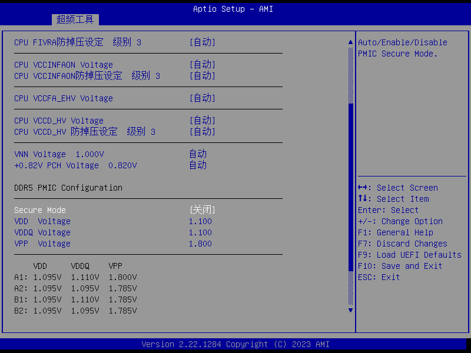Change the CPU VCCD_HV 防掉压设定 [自动] value
The height and width of the screenshot is (353, 471).
202,132
